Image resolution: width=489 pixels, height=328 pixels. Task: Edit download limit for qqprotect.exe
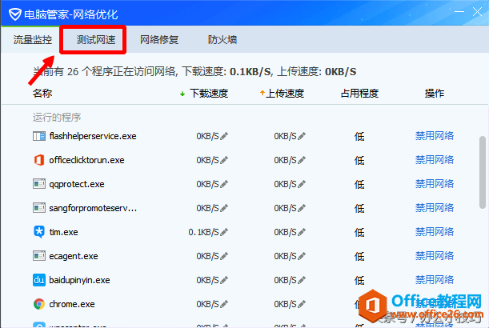[224, 184]
